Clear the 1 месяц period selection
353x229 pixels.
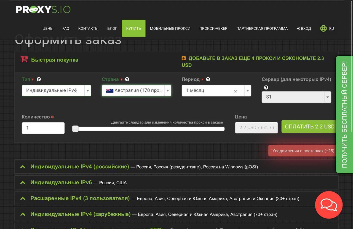pos(235,91)
